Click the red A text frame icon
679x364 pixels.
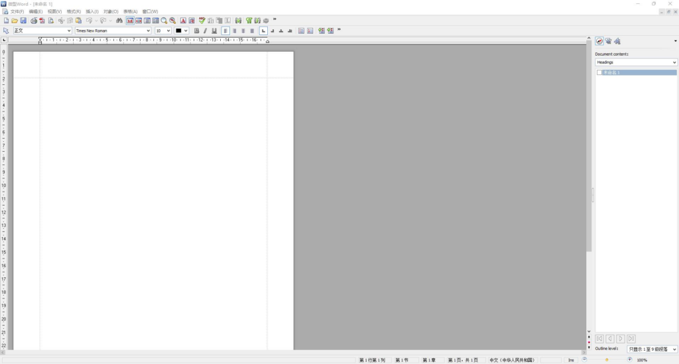pos(183,21)
